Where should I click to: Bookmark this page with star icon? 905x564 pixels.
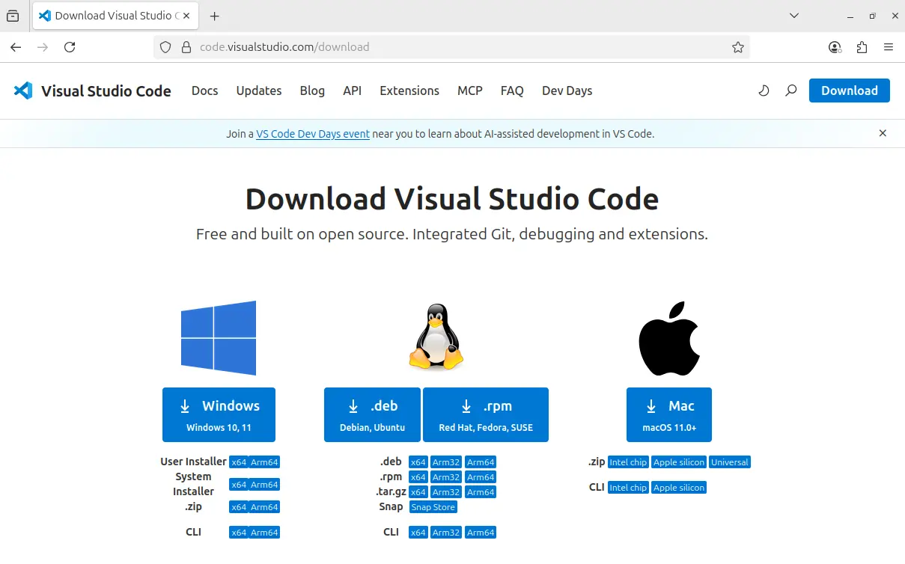click(x=738, y=47)
